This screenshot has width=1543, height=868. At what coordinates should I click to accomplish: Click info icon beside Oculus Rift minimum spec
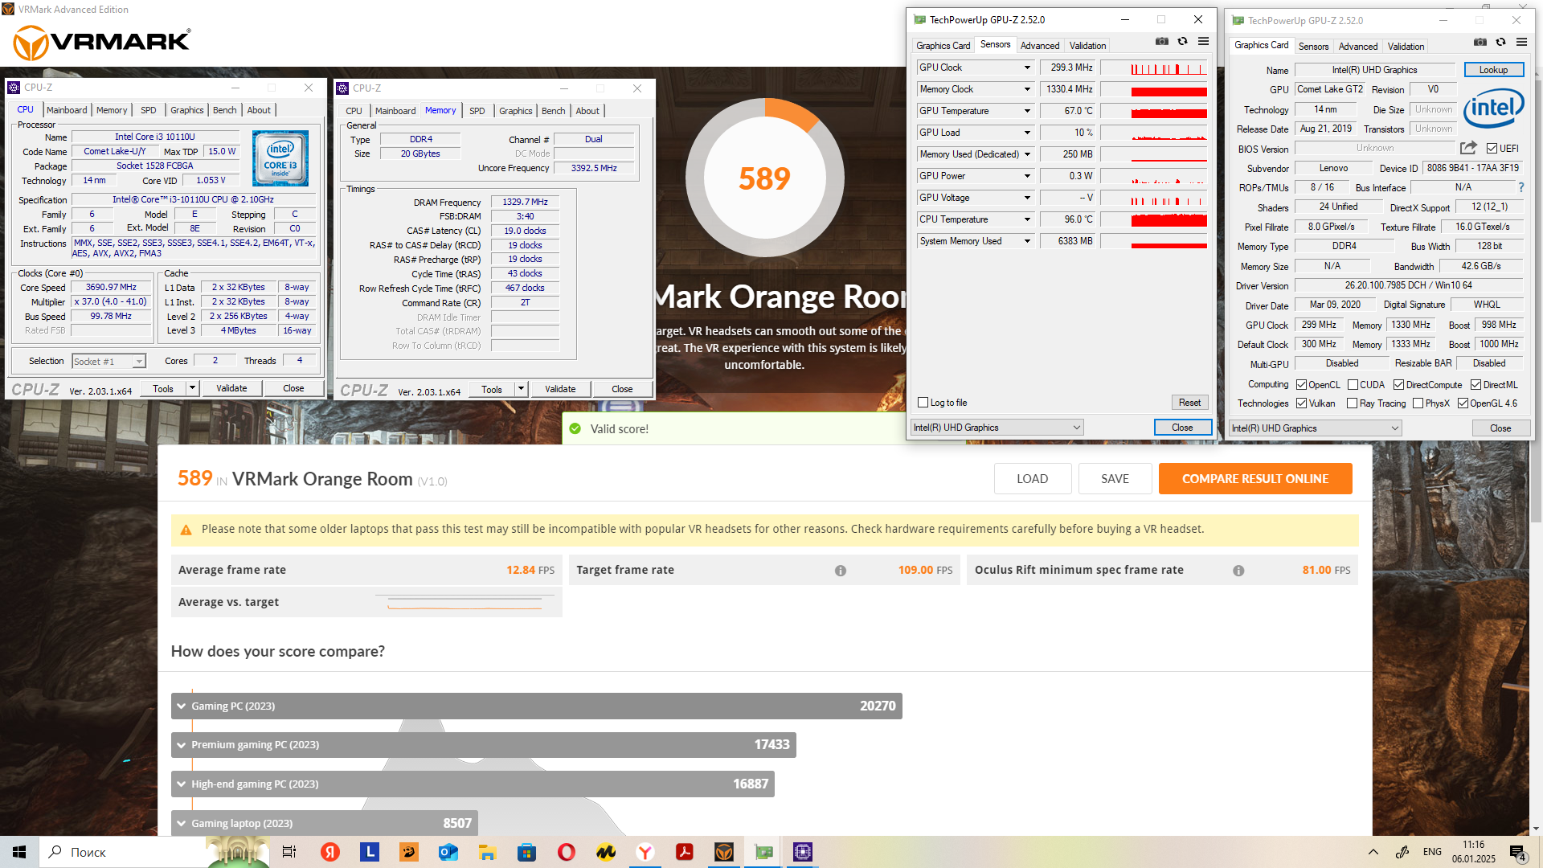point(1238,571)
